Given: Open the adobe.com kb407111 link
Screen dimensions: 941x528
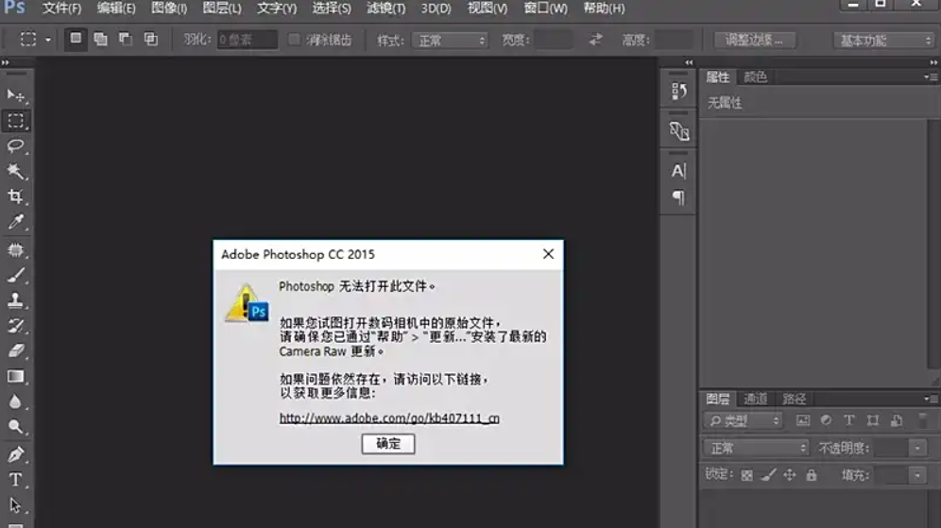Looking at the screenshot, I should click(x=389, y=417).
